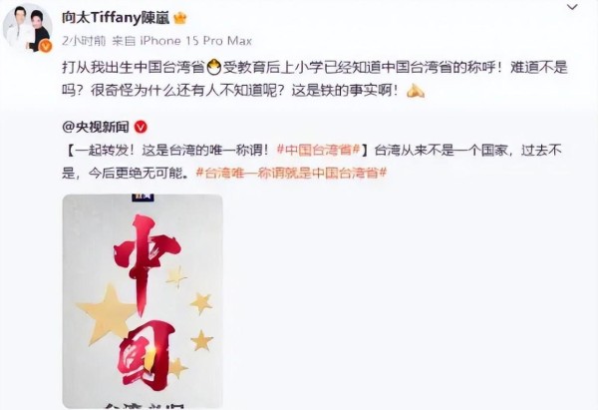Click the crown membership icon beside username
The height and width of the screenshot is (410, 598).
[180, 18]
